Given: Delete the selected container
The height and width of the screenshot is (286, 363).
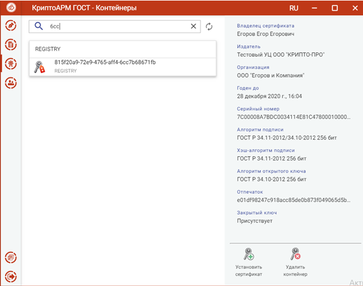Looking at the screenshot, I should [295, 262].
